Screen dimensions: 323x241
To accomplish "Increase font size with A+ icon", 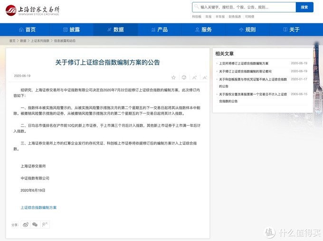I will click(194, 78).
